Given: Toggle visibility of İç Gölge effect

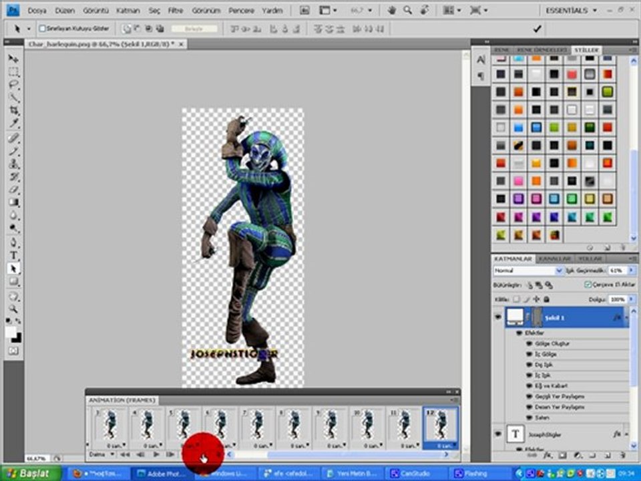Looking at the screenshot, I should [x=529, y=354].
